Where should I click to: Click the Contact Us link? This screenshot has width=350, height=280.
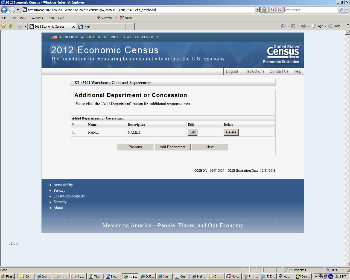point(279,71)
